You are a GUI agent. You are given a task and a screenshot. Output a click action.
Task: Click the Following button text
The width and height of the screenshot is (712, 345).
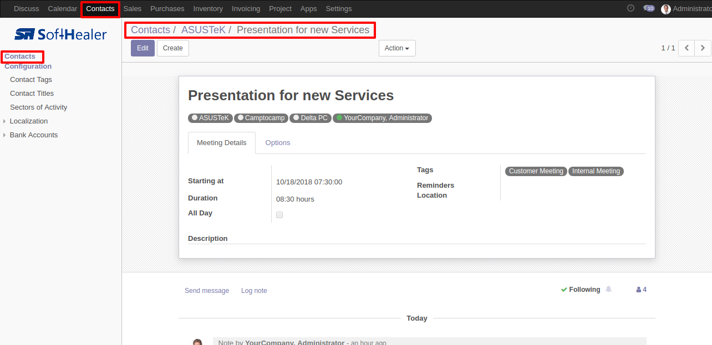[584, 290]
